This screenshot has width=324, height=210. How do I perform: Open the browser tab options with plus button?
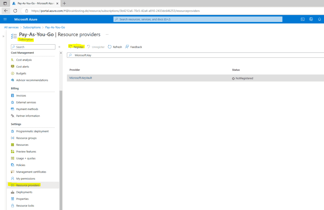[64, 4]
